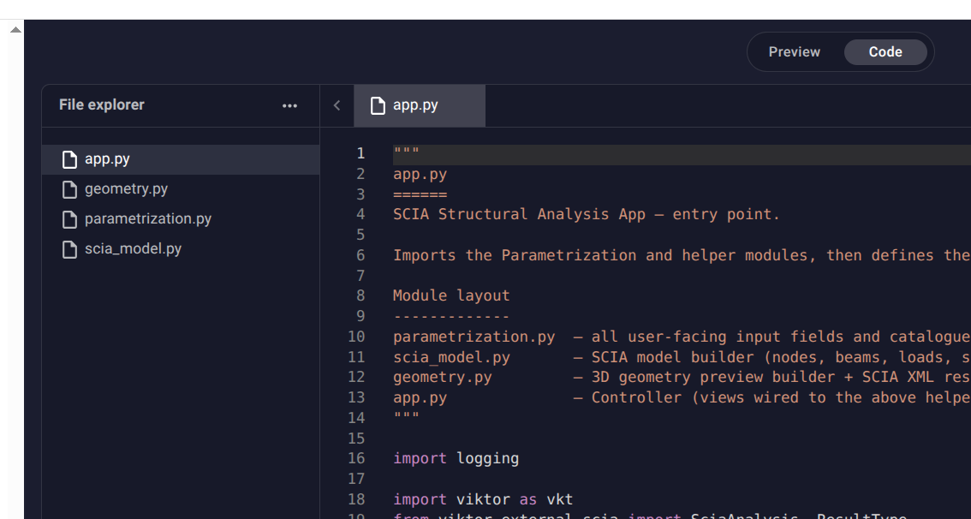The height and width of the screenshot is (519, 971).
Task: Open app.py in the file explorer
Action: tap(180, 160)
